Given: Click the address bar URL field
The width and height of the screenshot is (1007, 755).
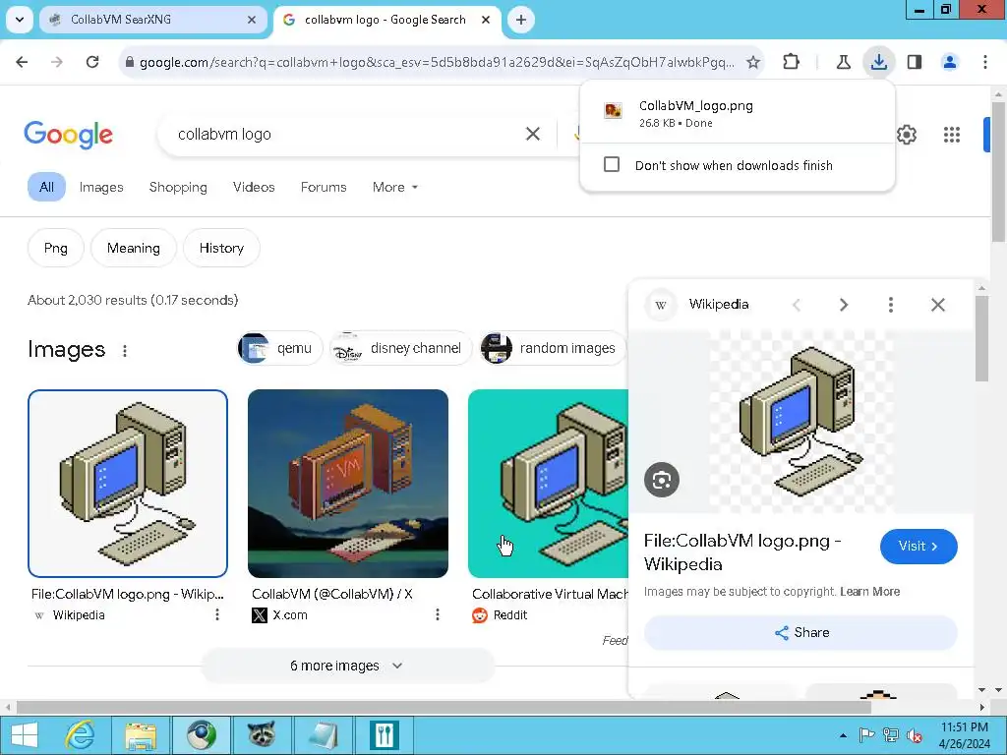Looking at the screenshot, I should 437,62.
